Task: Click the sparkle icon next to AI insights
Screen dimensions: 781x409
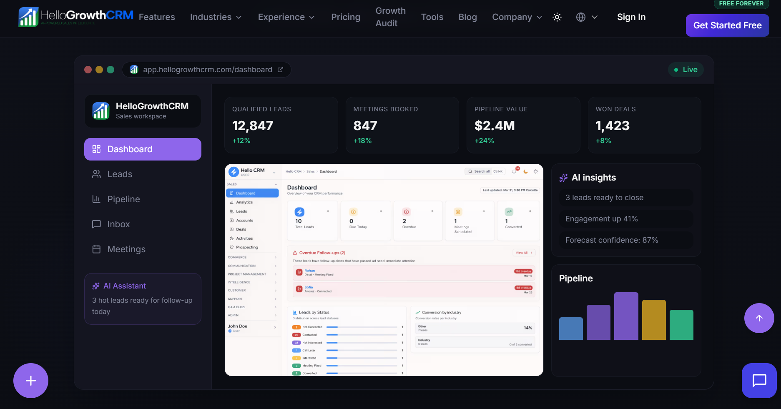Action: point(563,178)
